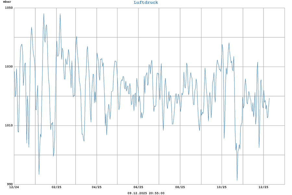Click the 04/25 x-axis date label
Viewport: 292px width, 195px height.
click(x=97, y=187)
